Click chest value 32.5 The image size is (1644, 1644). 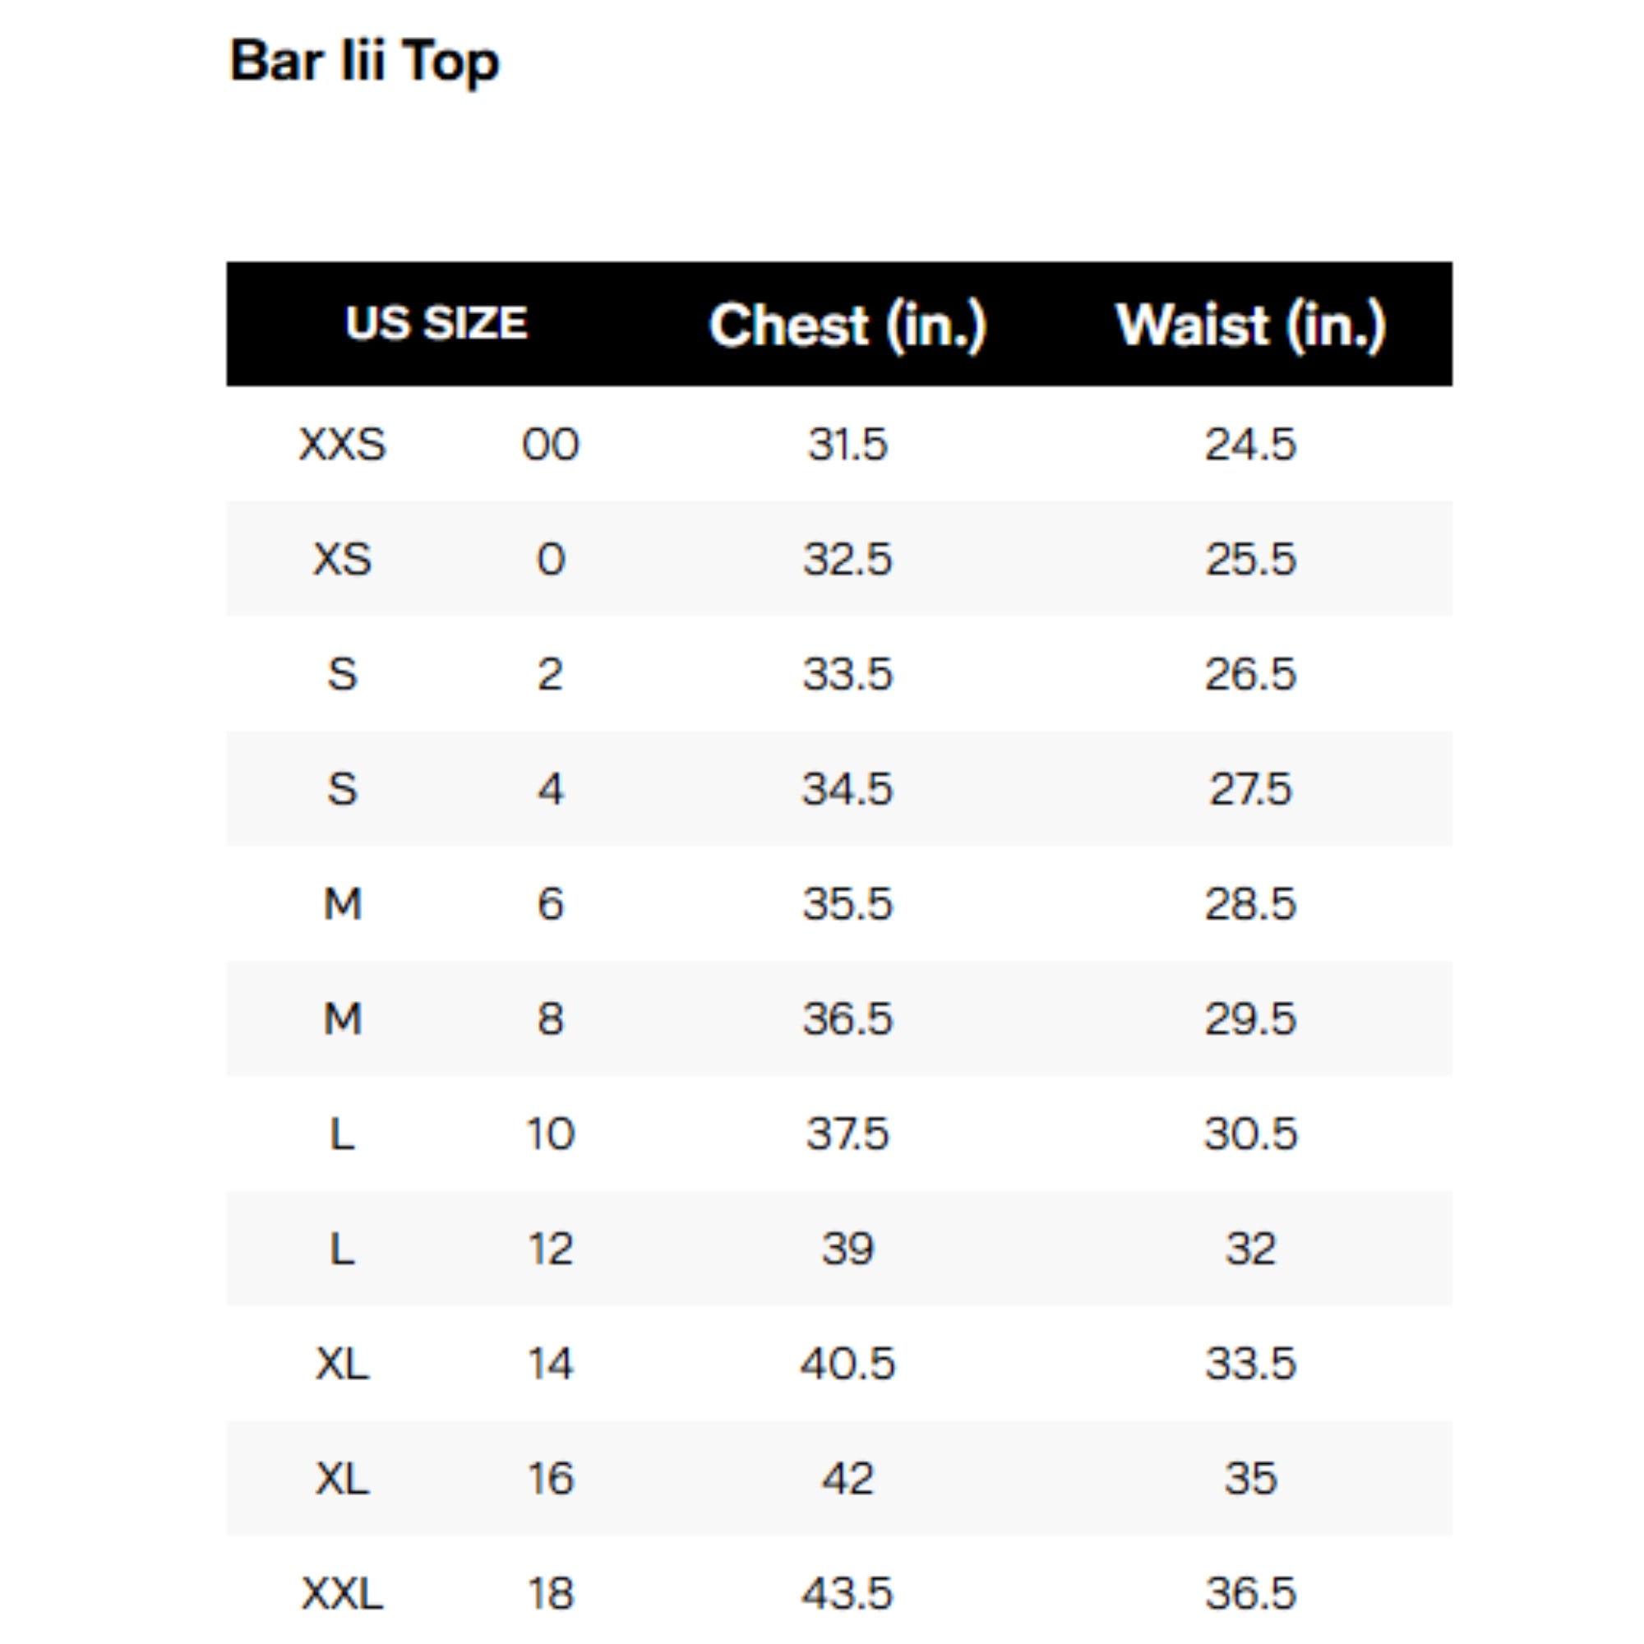847,559
